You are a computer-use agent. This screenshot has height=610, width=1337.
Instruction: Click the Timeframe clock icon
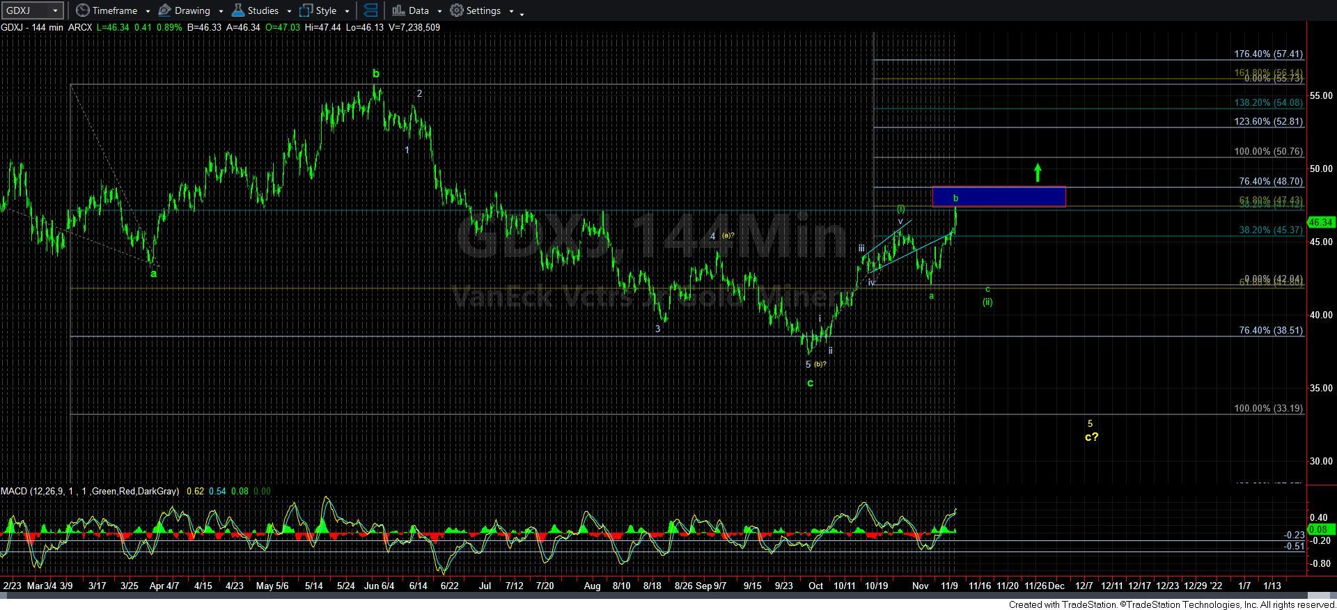[x=83, y=10]
